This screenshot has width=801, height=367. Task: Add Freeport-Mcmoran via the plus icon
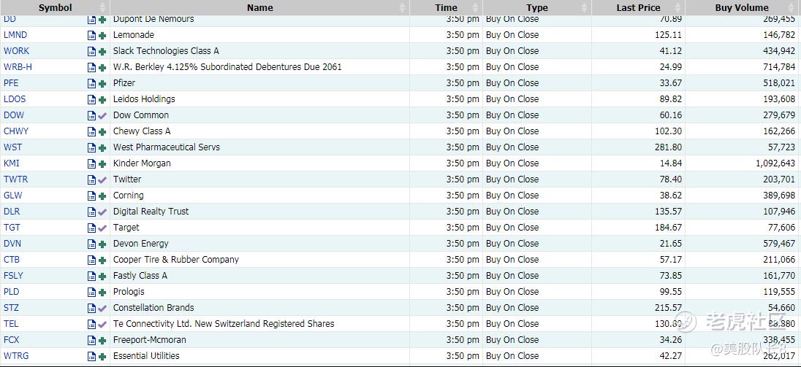pyautogui.click(x=102, y=341)
